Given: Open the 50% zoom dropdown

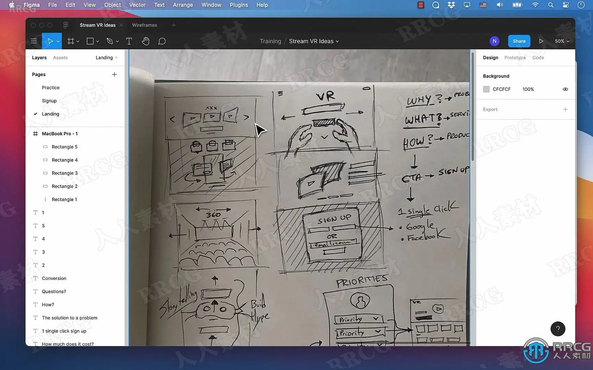Looking at the screenshot, I should [x=562, y=41].
